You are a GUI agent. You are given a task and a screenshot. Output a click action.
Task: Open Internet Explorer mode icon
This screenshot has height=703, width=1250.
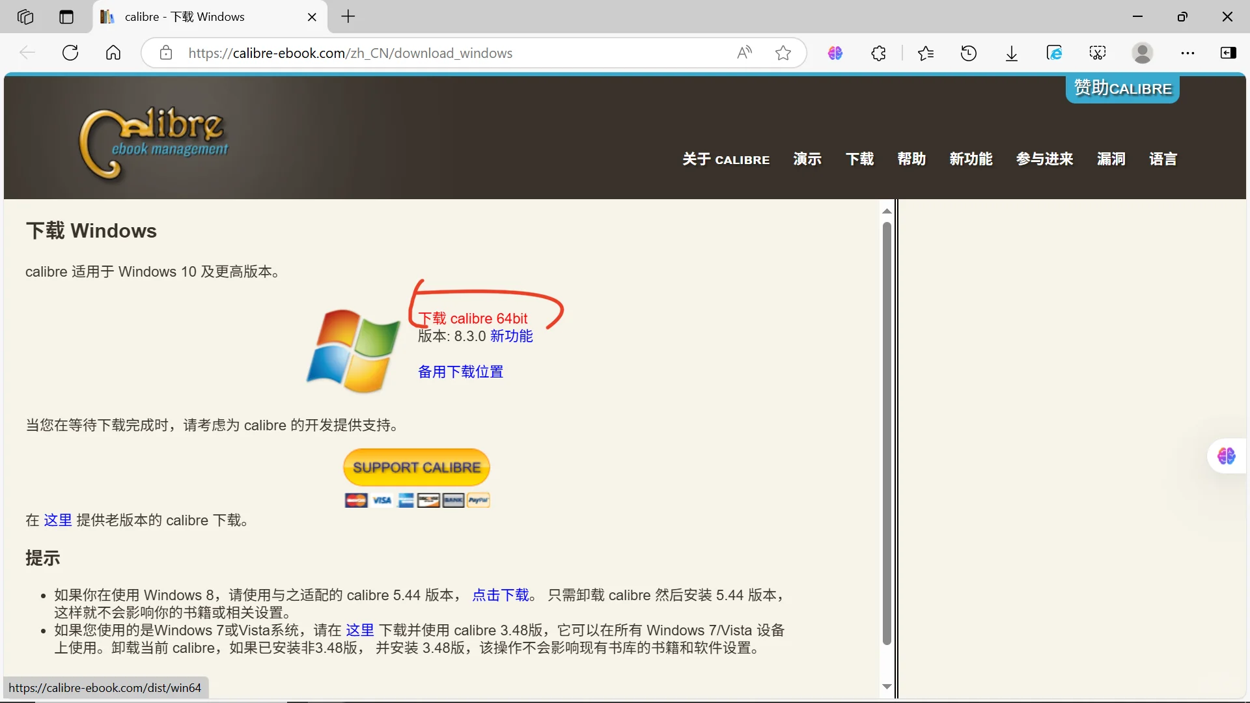point(1054,53)
